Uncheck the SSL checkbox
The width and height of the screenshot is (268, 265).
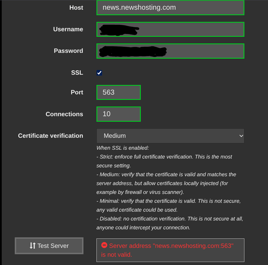point(99,73)
